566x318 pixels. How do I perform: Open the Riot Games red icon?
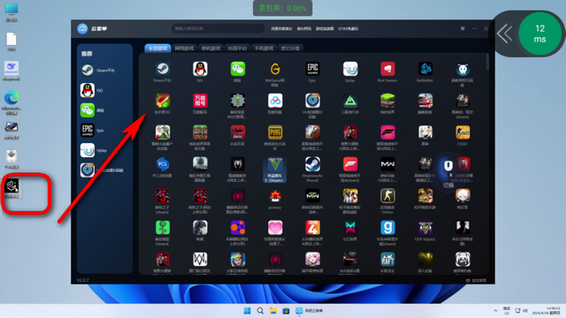tap(387, 69)
